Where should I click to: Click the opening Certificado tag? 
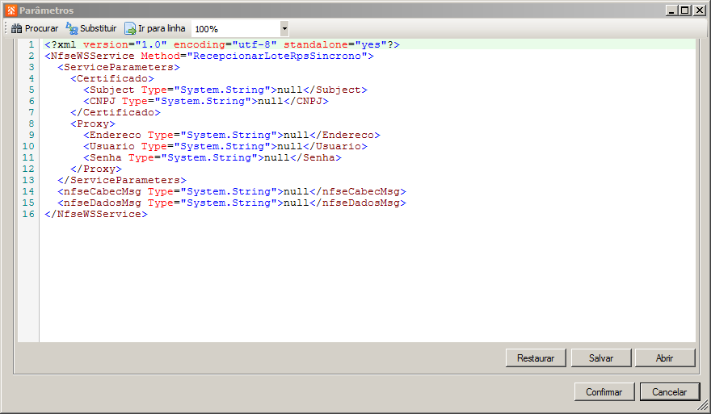(112, 78)
